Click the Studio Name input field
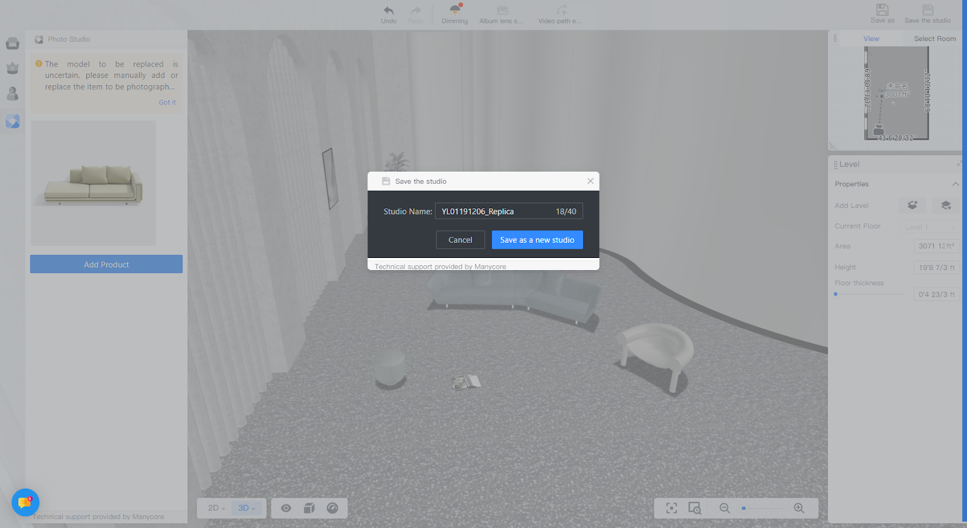The height and width of the screenshot is (528, 967). coord(509,211)
